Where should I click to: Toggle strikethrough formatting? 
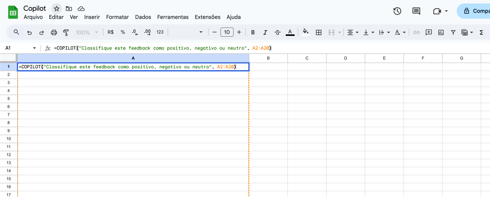point(278,32)
